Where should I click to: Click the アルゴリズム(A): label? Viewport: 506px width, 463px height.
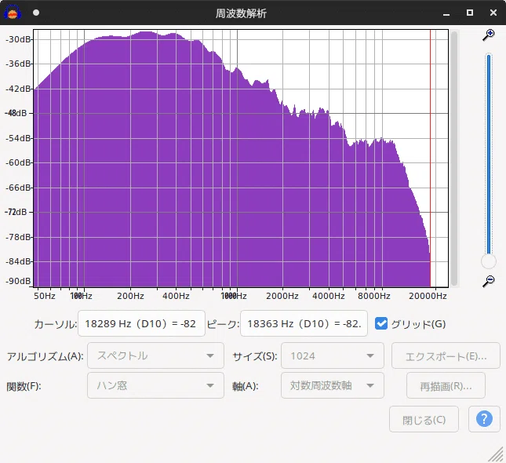(46, 356)
